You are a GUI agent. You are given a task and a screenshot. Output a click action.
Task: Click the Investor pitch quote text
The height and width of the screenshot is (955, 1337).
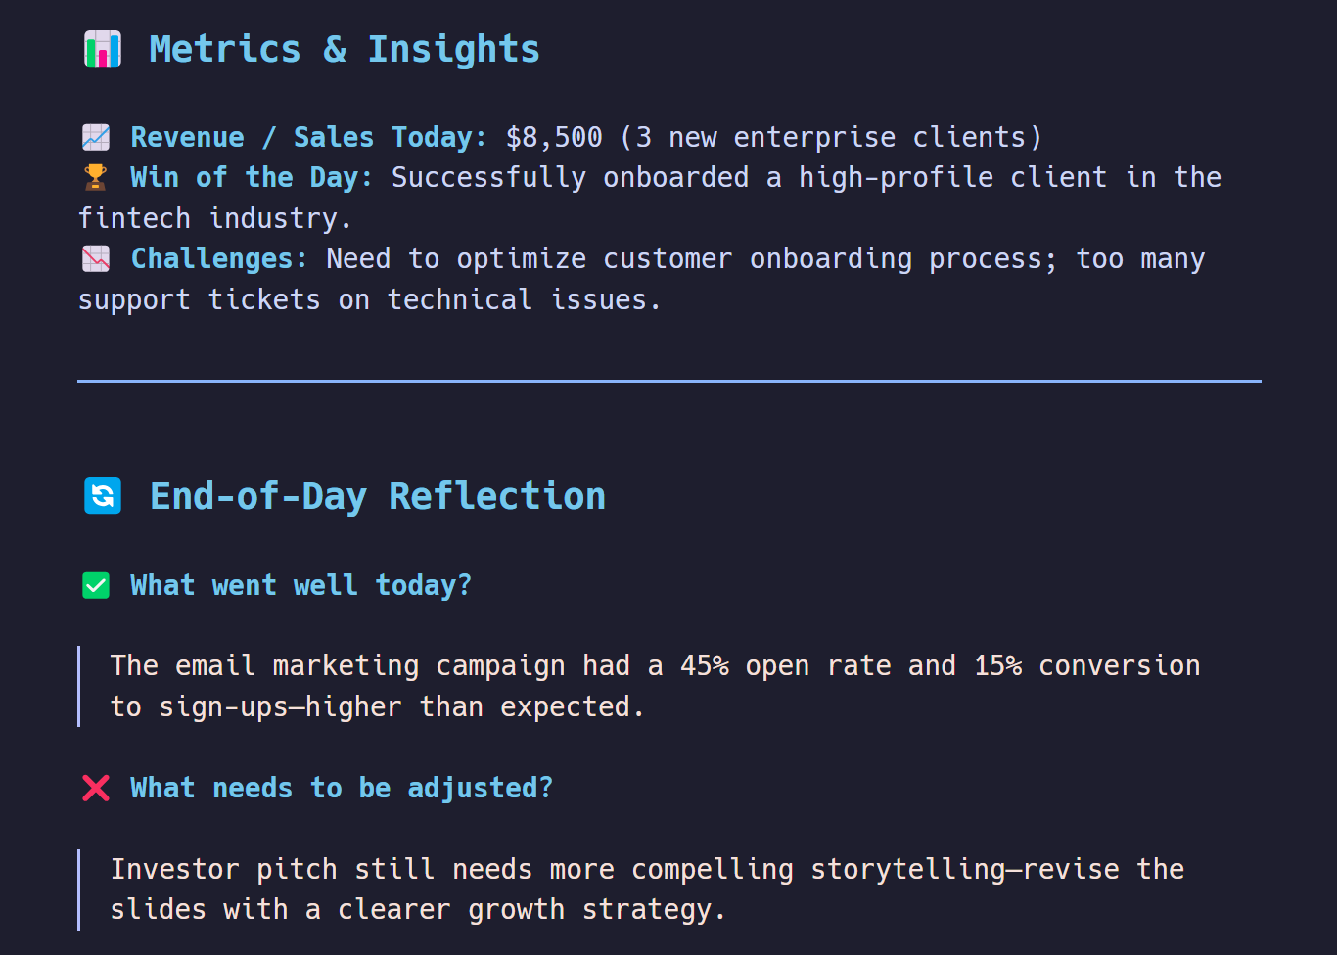(647, 888)
